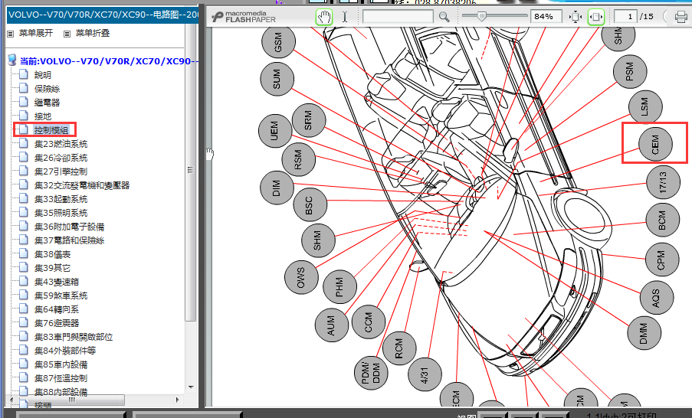692x418 pixels.
Task: Click the Macromedia FlashPaper logo
Action: tap(244, 17)
